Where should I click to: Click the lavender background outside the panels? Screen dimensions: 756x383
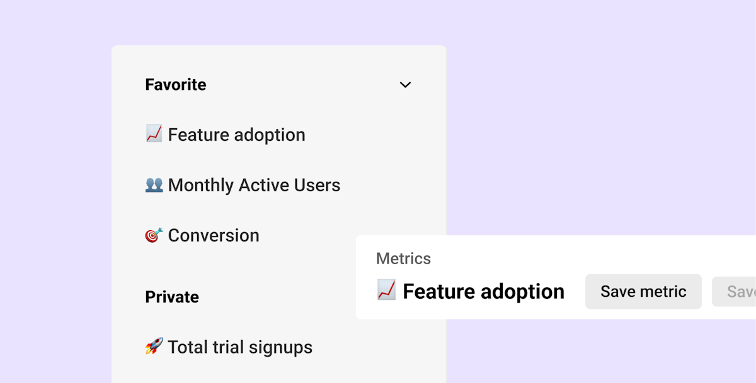[x=598, y=126]
